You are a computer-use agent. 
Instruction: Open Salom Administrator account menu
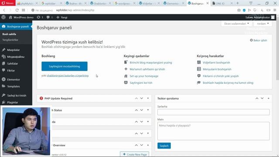click(260, 17)
